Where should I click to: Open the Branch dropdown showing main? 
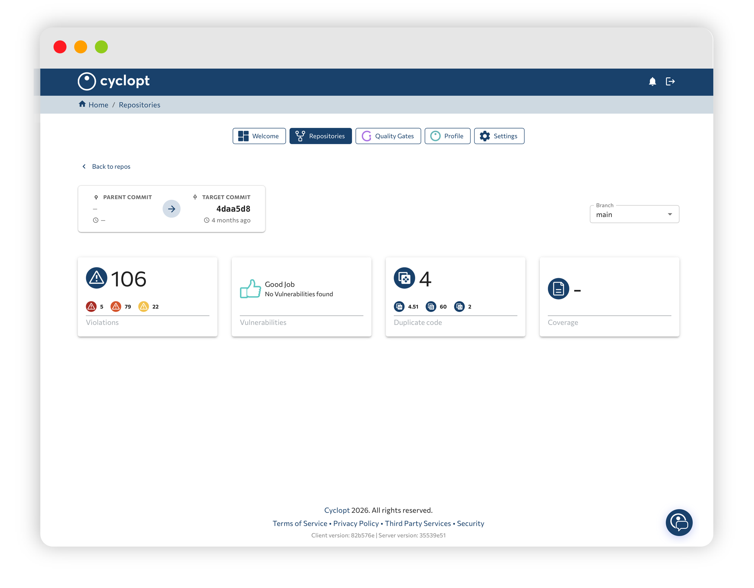[634, 214]
